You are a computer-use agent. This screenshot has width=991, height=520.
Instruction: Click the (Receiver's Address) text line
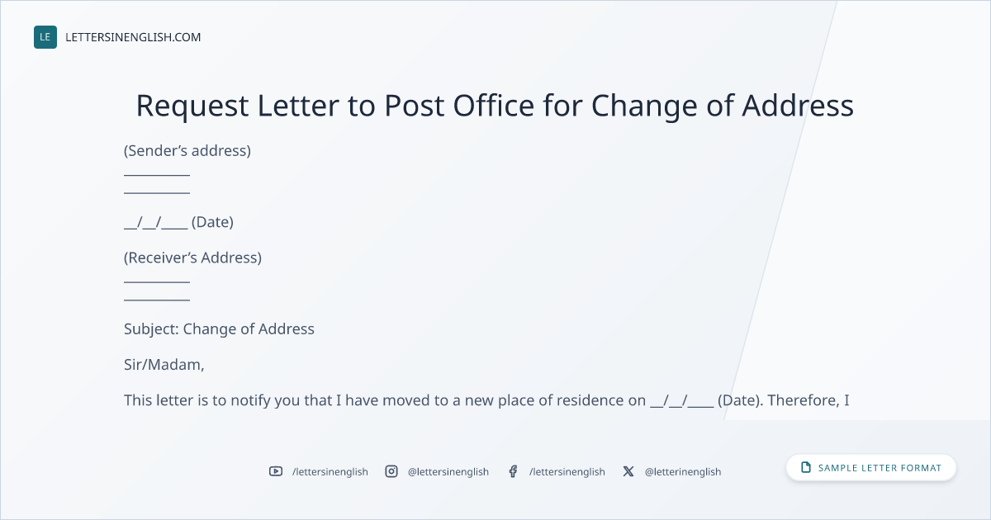pos(192,258)
